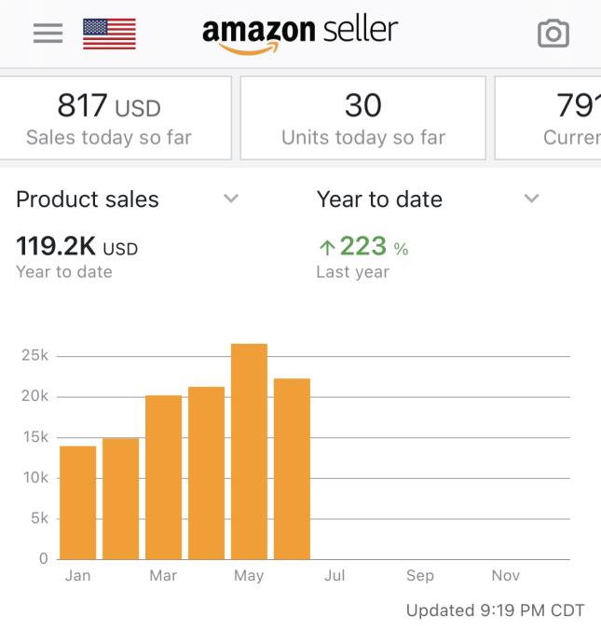Viewport: 601px width, 630px height.
Task: Open the Product sales metric selector
Action: click(x=128, y=199)
